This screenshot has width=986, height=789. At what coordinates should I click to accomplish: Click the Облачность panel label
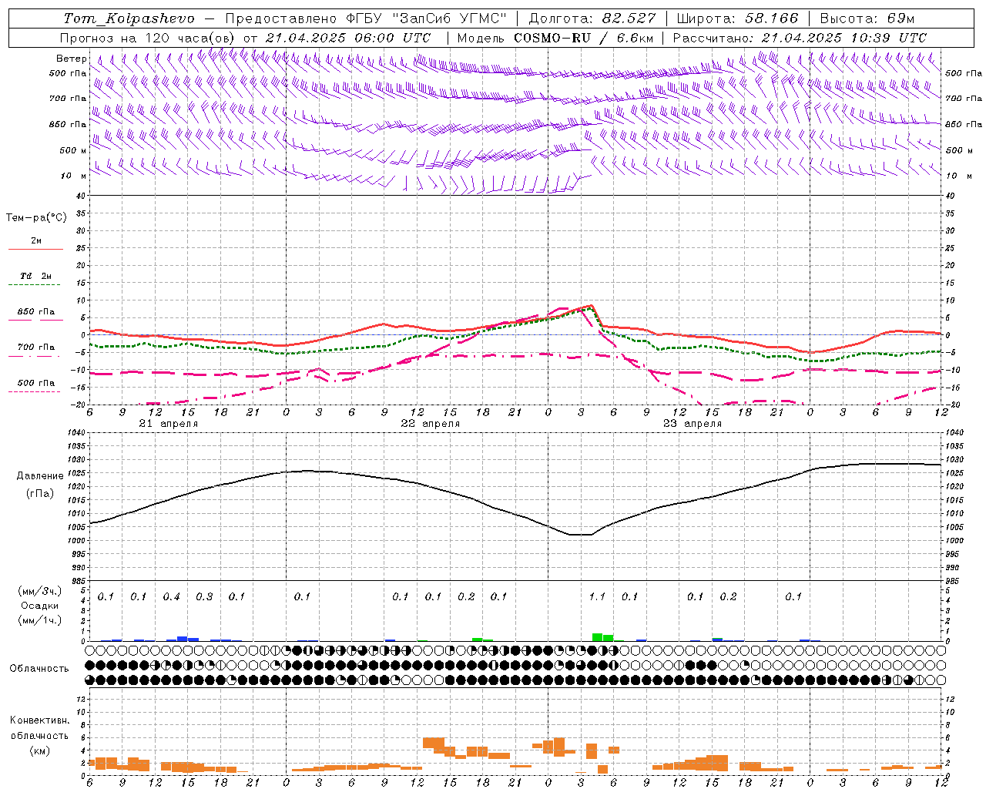point(39,669)
